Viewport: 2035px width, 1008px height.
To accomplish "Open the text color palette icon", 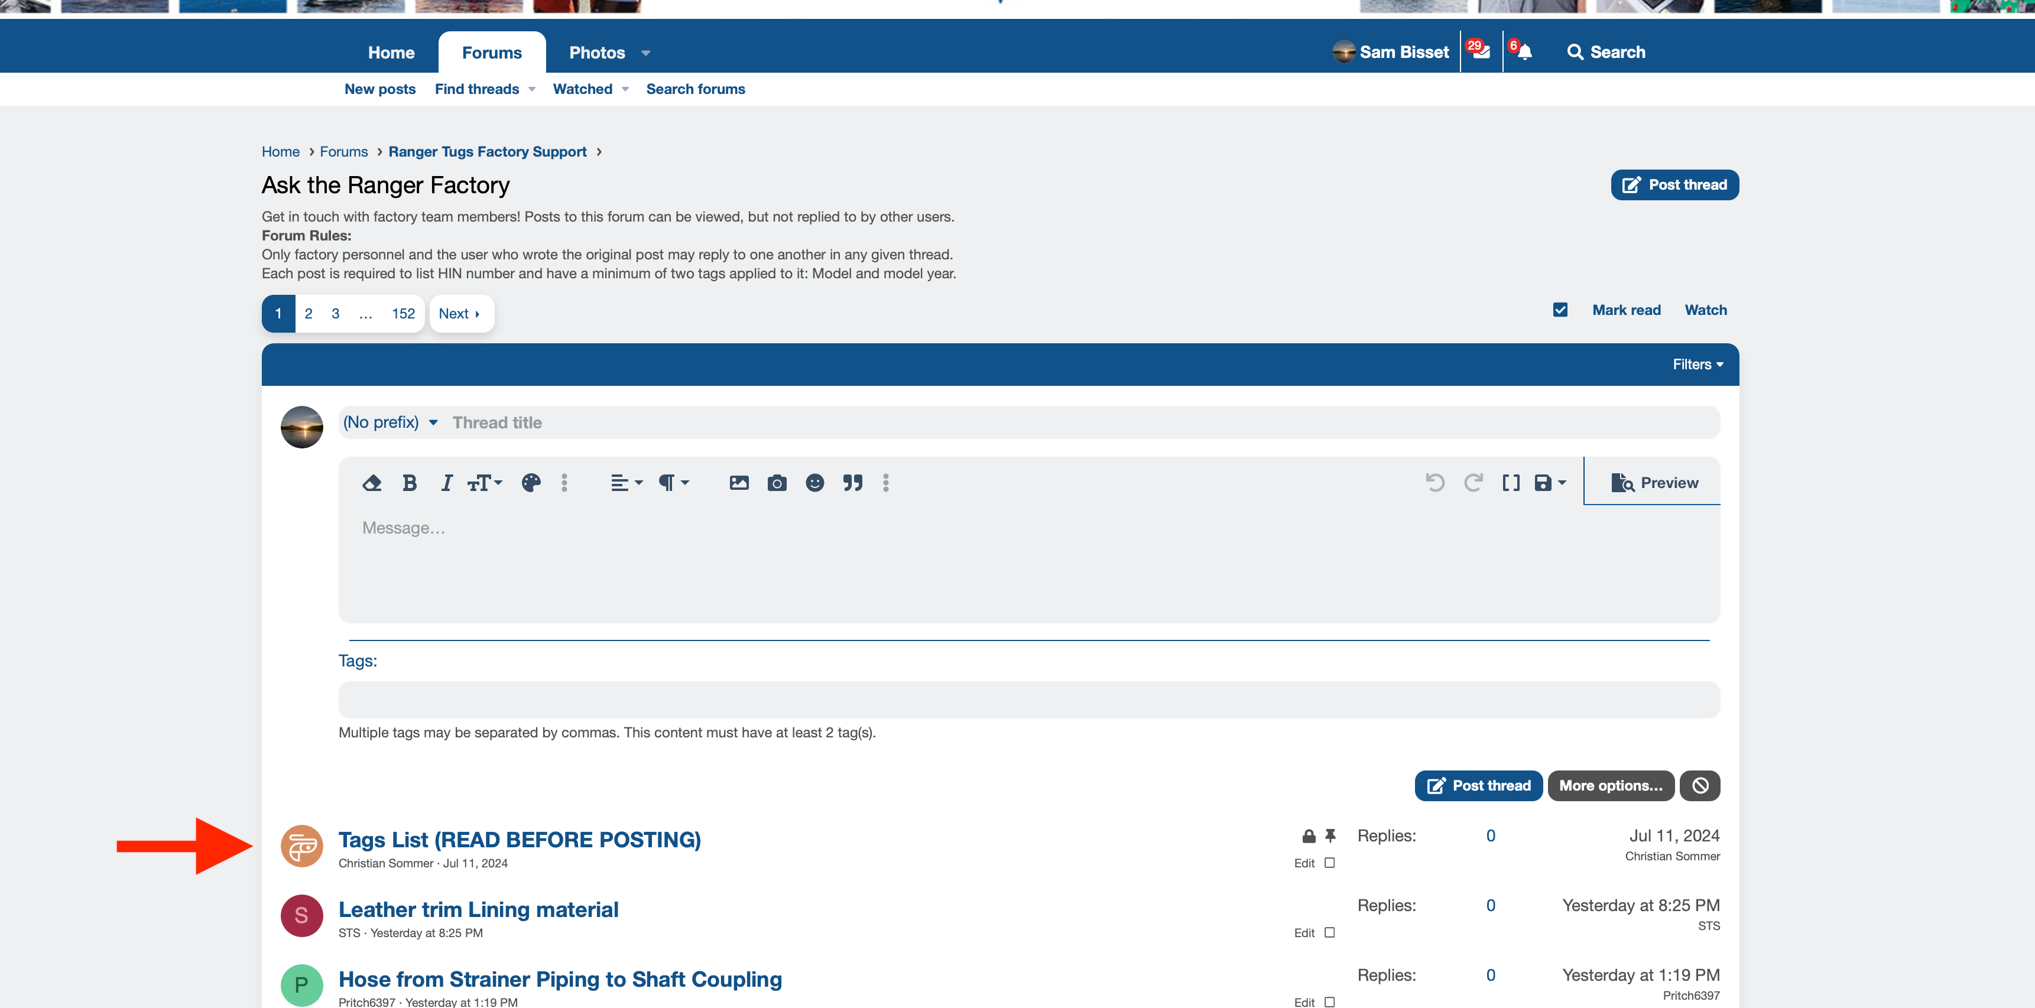I will pyautogui.click(x=531, y=483).
